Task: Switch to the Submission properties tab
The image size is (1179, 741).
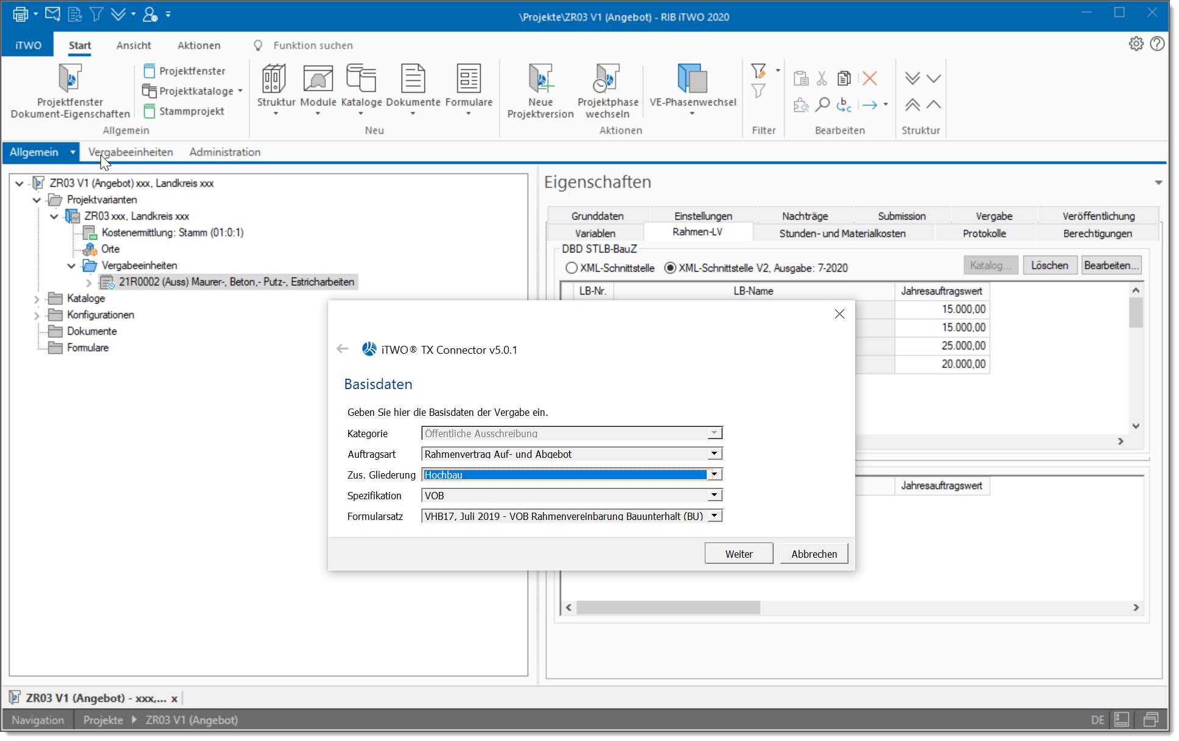Action: click(x=901, y=216)
